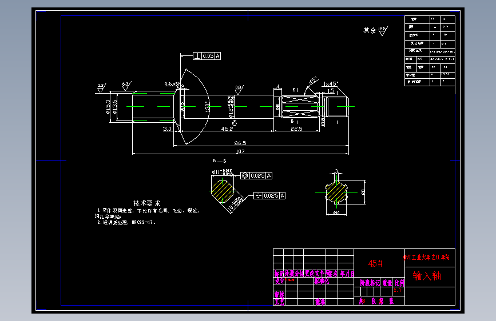Select the 输入轴 part title

click(427, 276)
